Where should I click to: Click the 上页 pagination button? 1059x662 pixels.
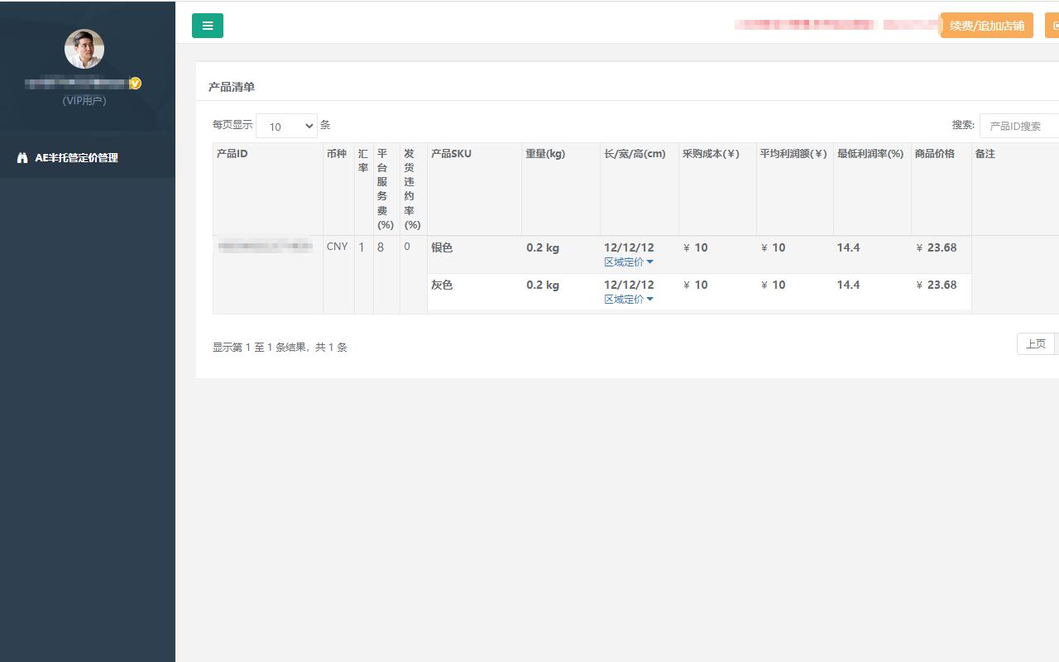pyautogui.click(x=1036, y=343)
